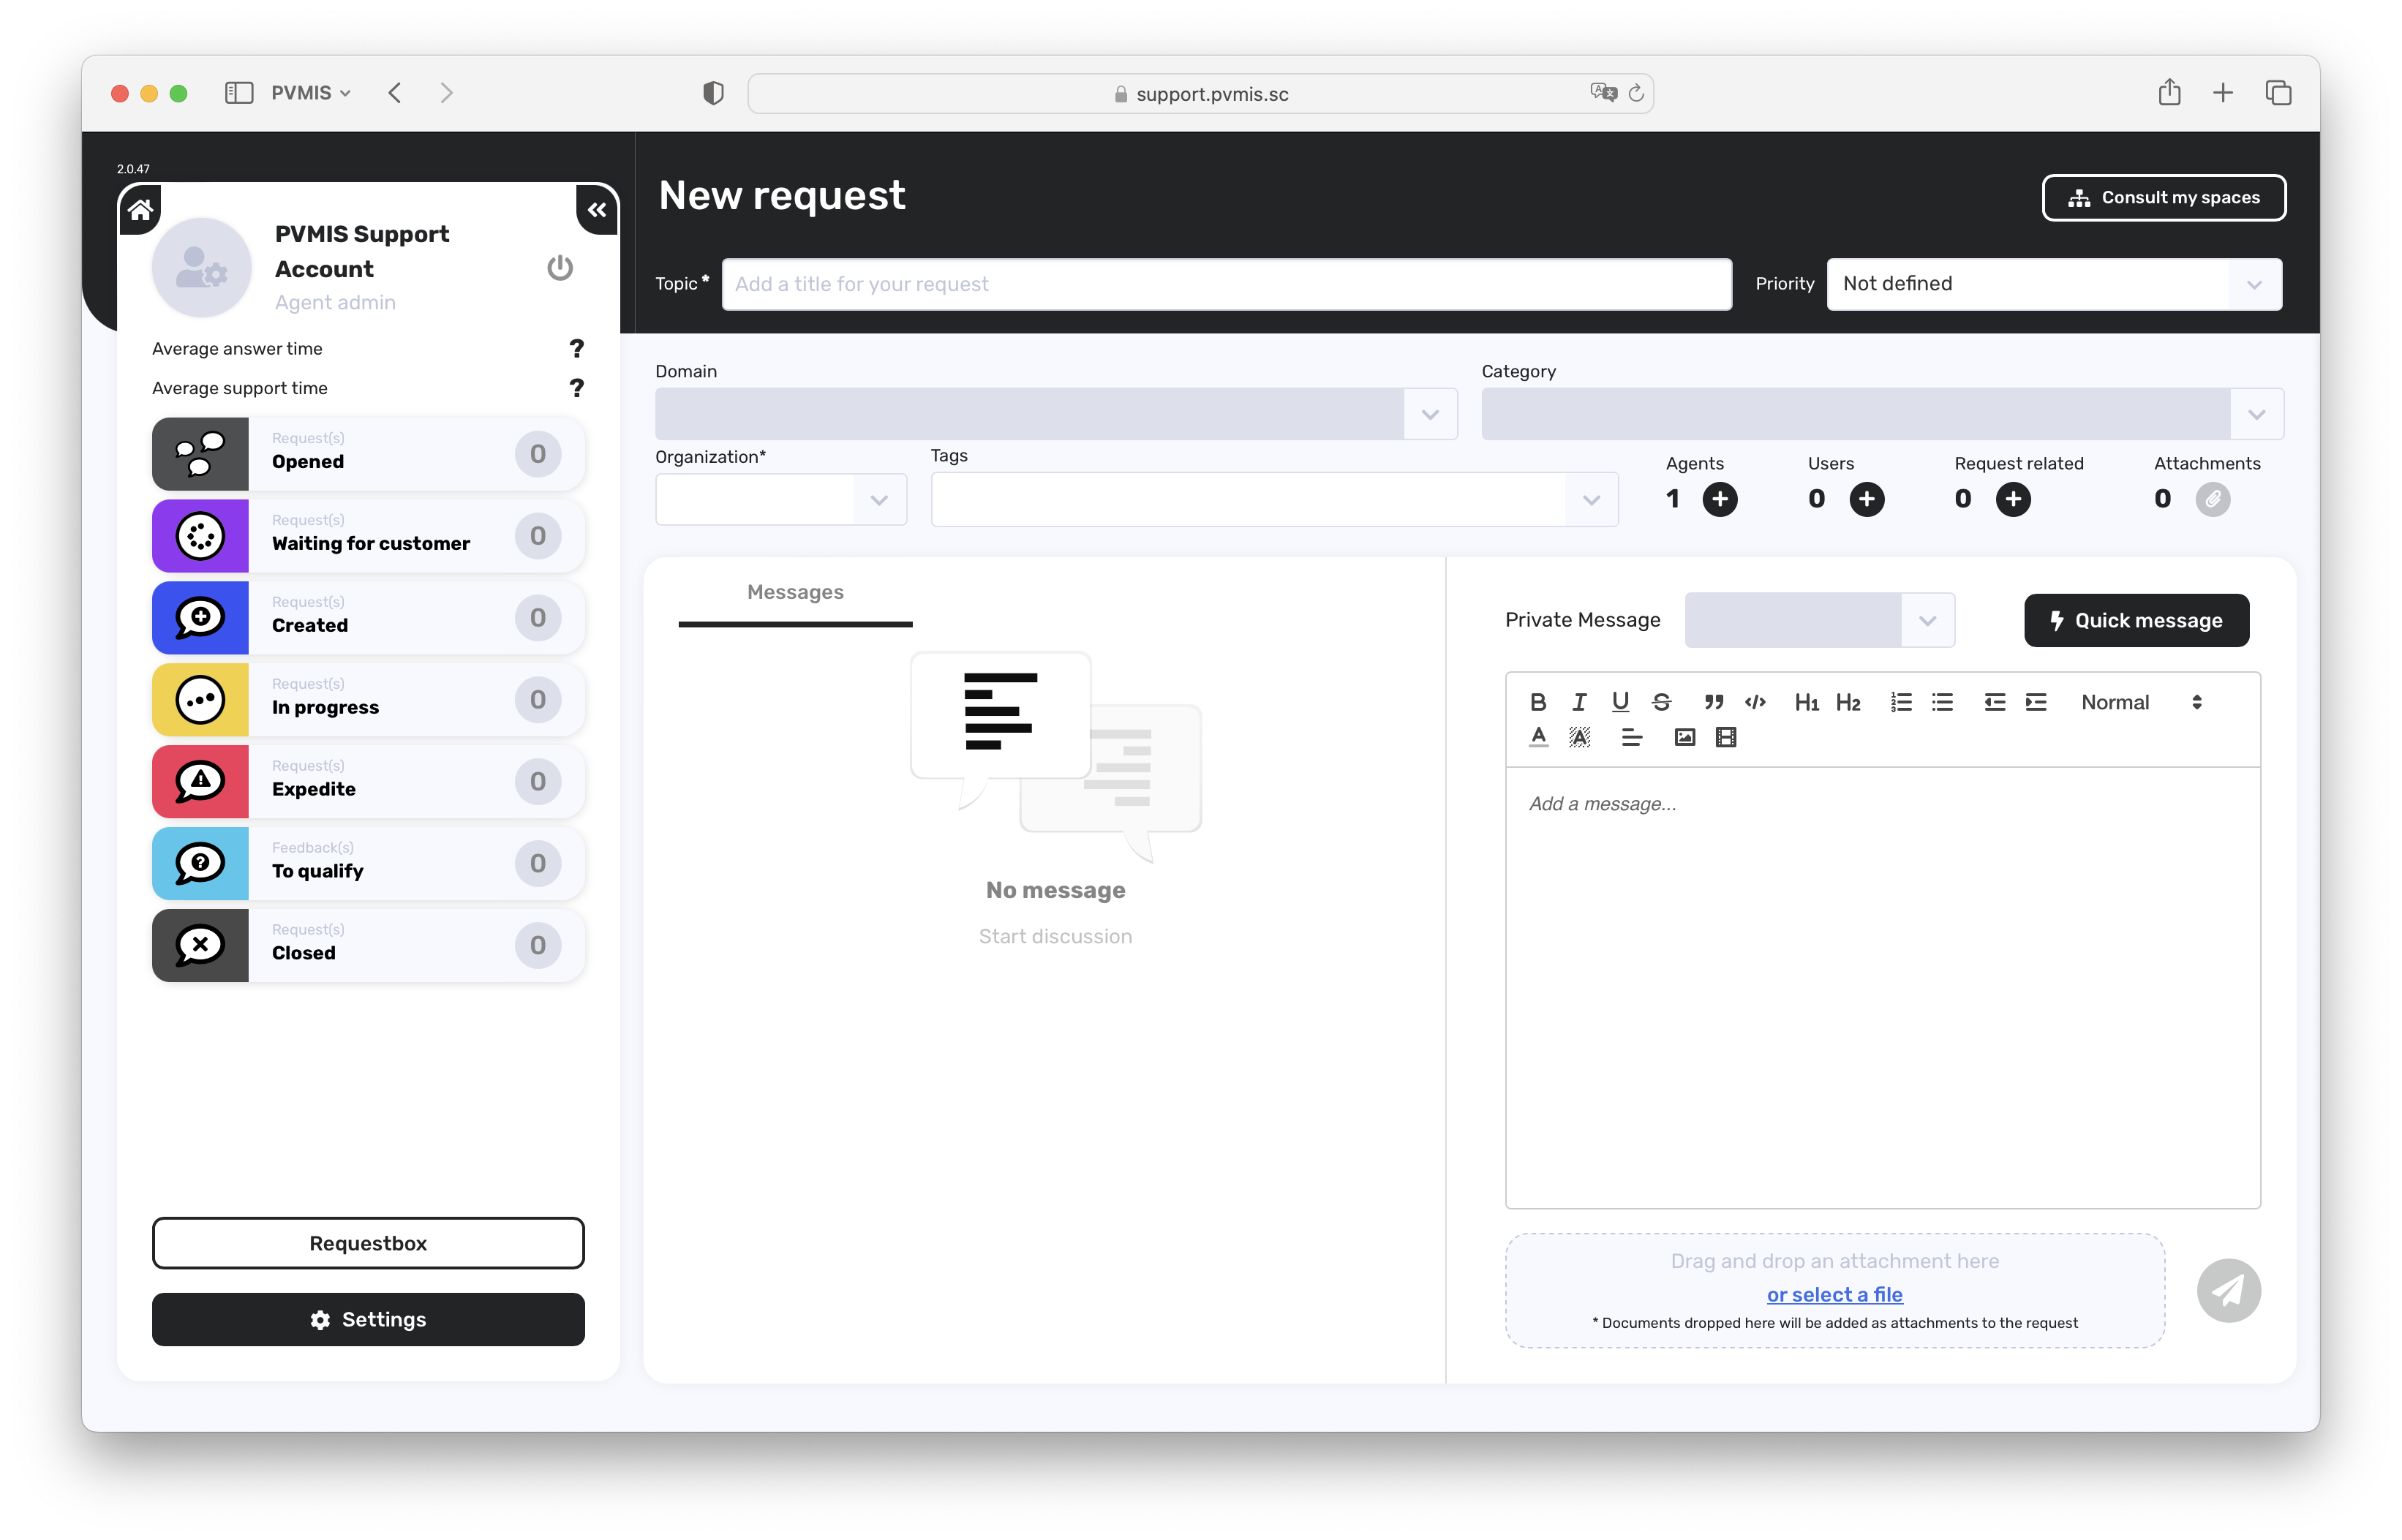
Task: Add an agent with plus icon
Action: pos(1720,499)
